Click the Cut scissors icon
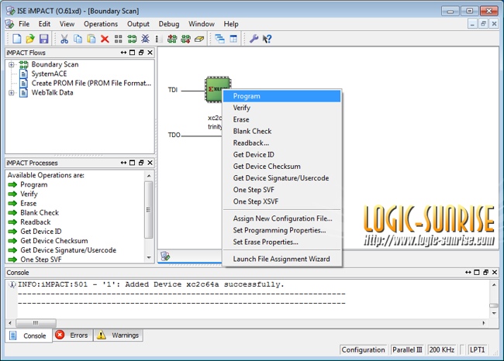Viewport: 504px width, 361px height. (x=64, y=39)
